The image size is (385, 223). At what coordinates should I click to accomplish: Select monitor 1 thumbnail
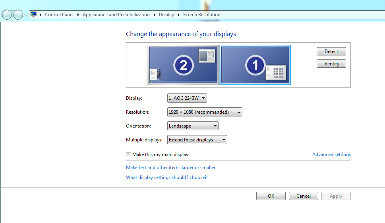[x=255, y=65]
